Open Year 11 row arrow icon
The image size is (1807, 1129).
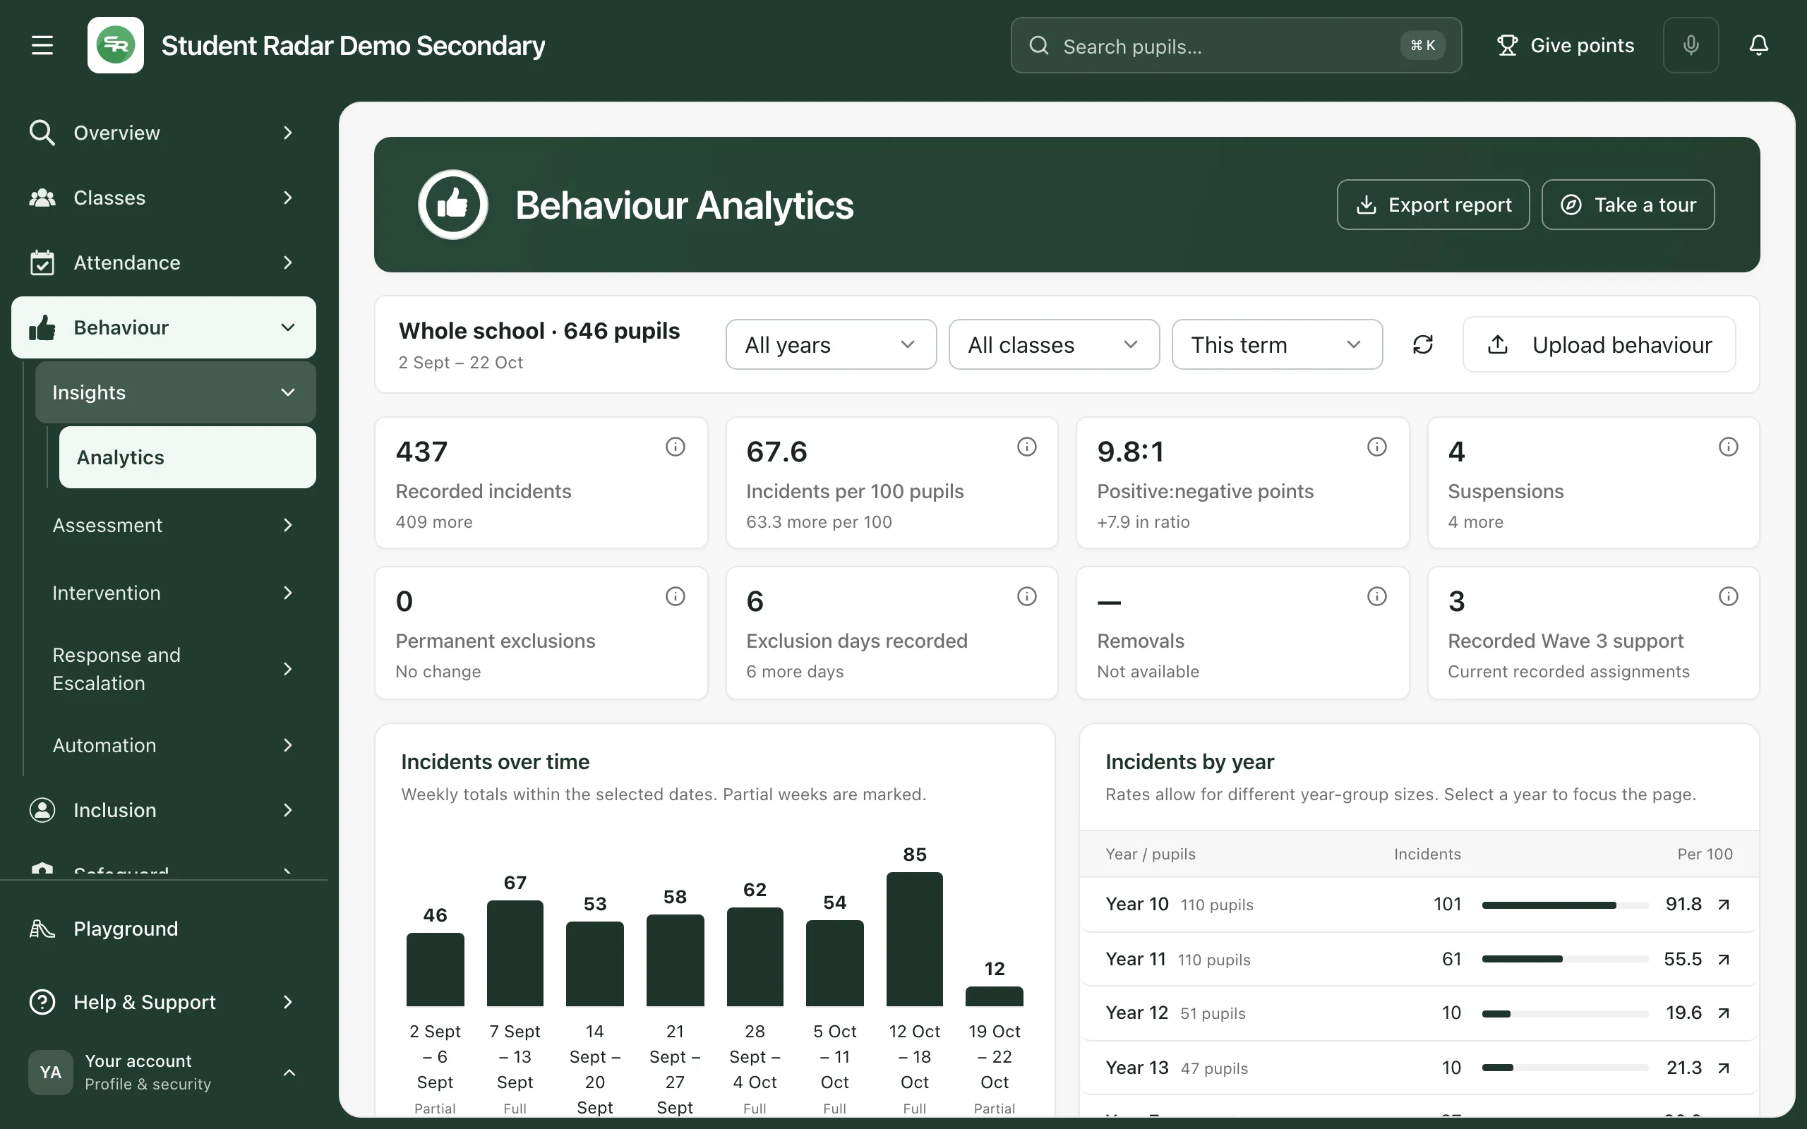pos(1724,960)
